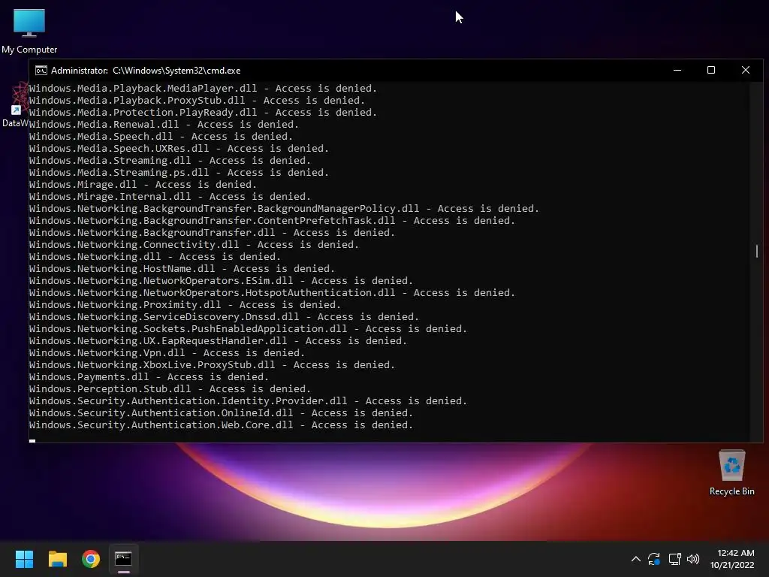Click the ServiceDiscovery.Dnssd.dll output line
The height and width of the screenshot is (577, 769).
tap(224, 317)
